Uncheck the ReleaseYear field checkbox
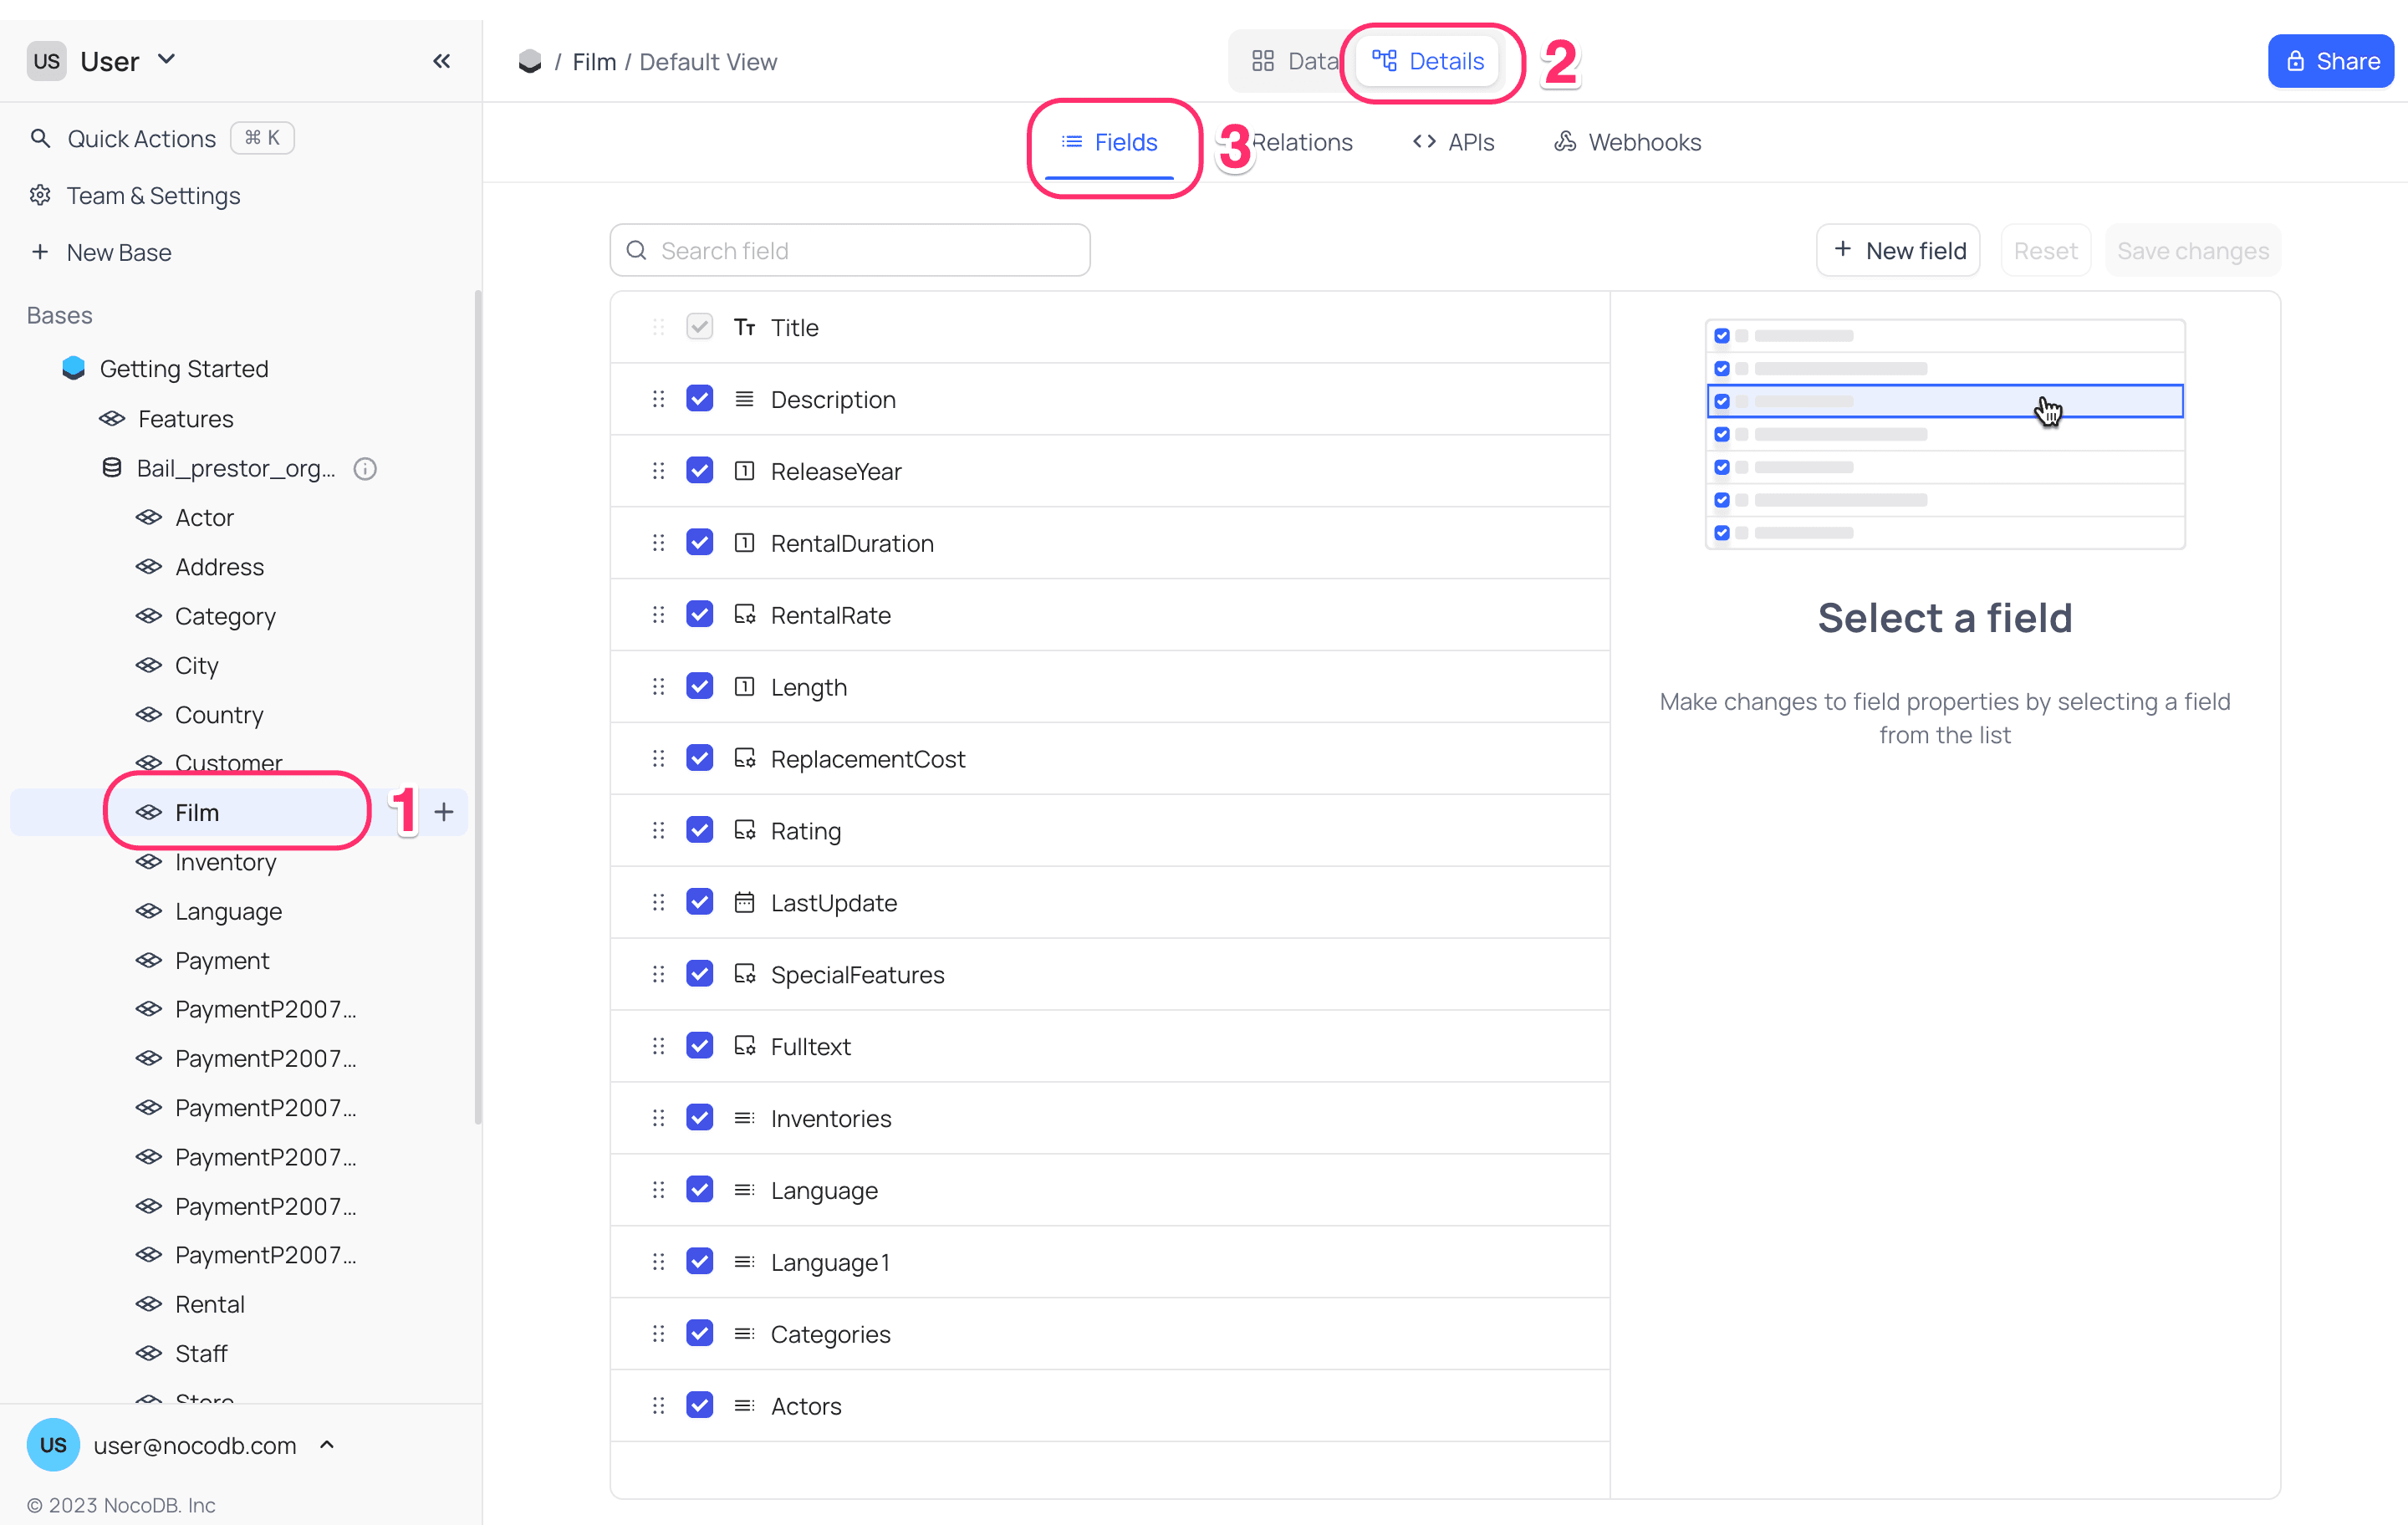 700,471
